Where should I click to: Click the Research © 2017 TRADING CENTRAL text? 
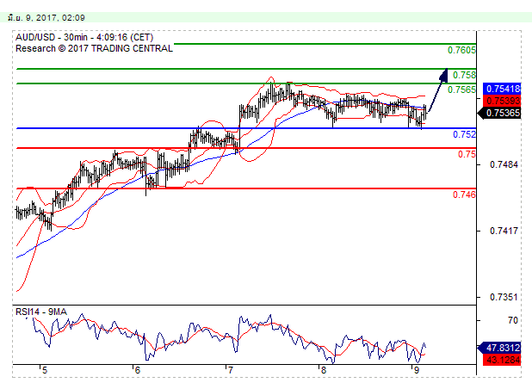click(94, 48)
